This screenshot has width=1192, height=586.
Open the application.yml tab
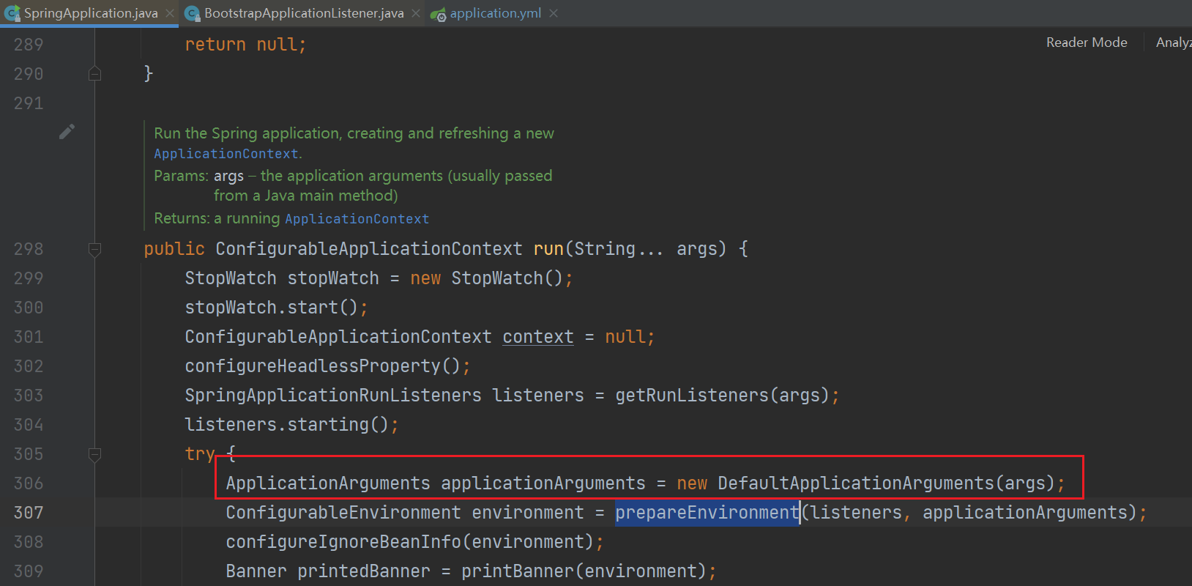pos(495,13)
